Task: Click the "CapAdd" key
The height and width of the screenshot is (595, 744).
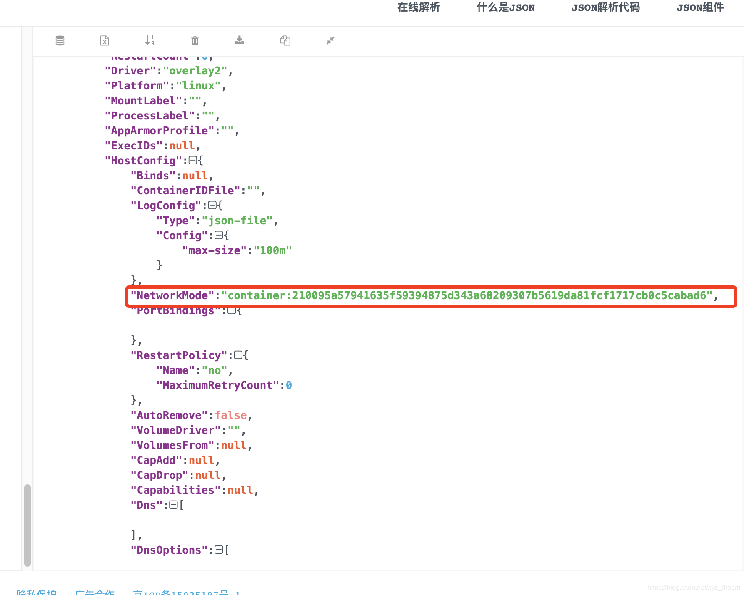Action: pyautogui.click(x=156, y=460)
